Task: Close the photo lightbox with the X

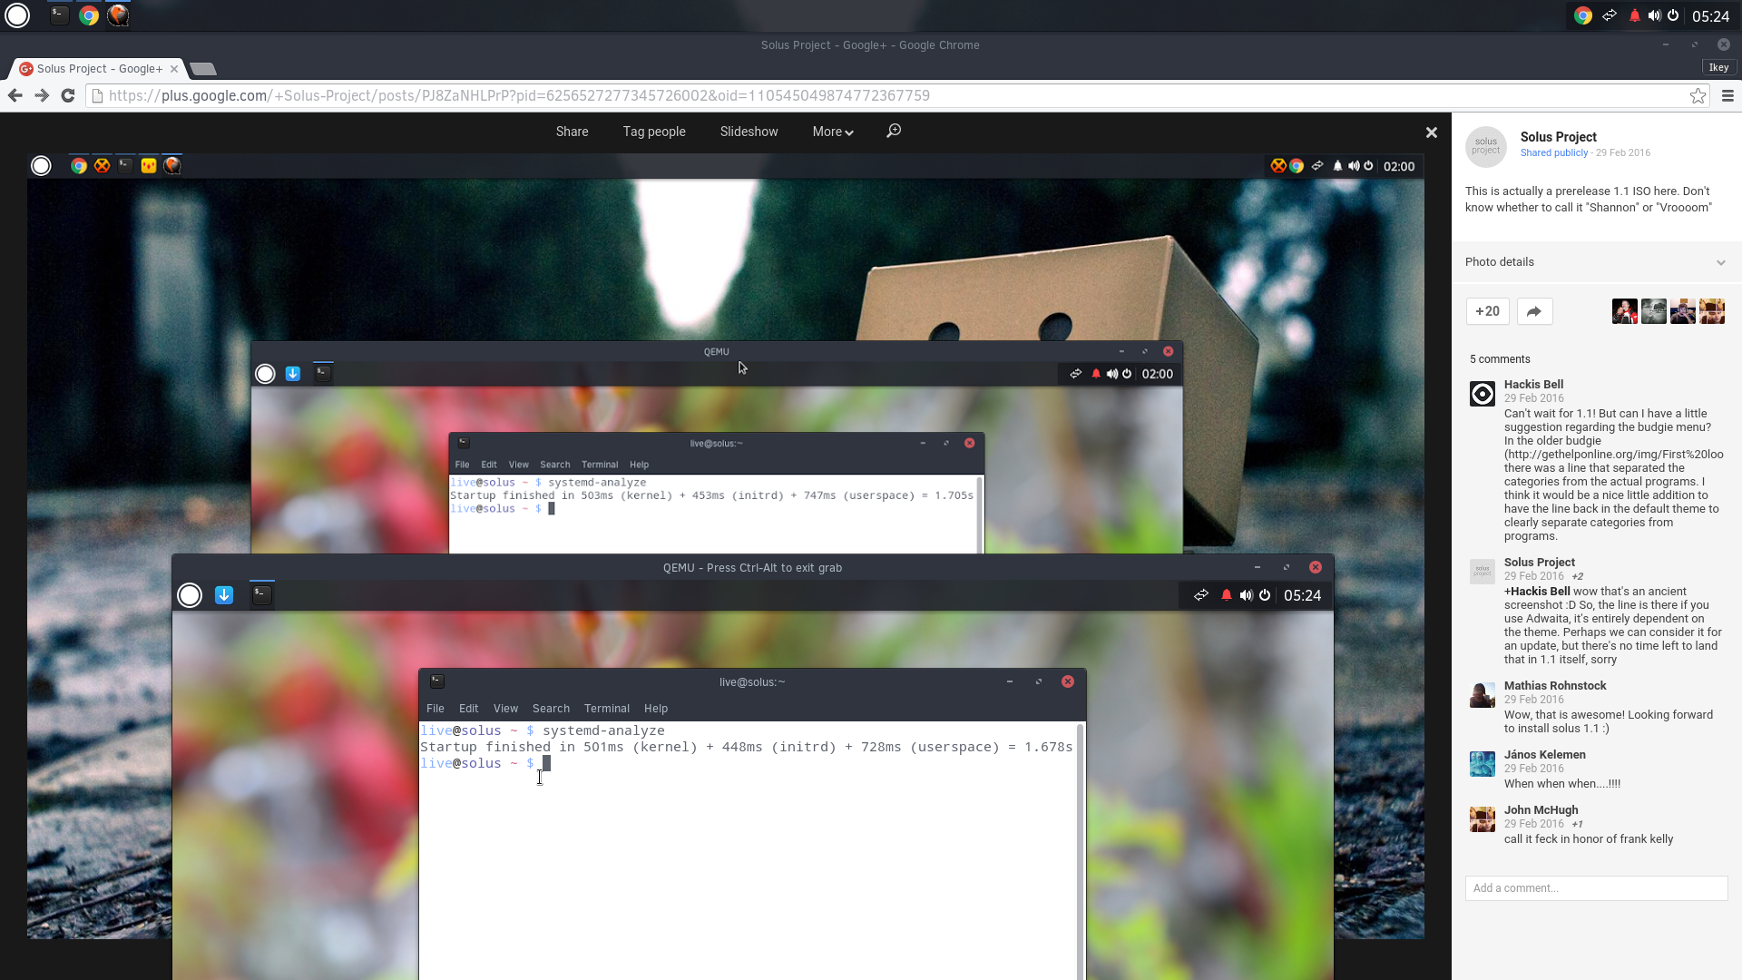Action: (1432, 132)
